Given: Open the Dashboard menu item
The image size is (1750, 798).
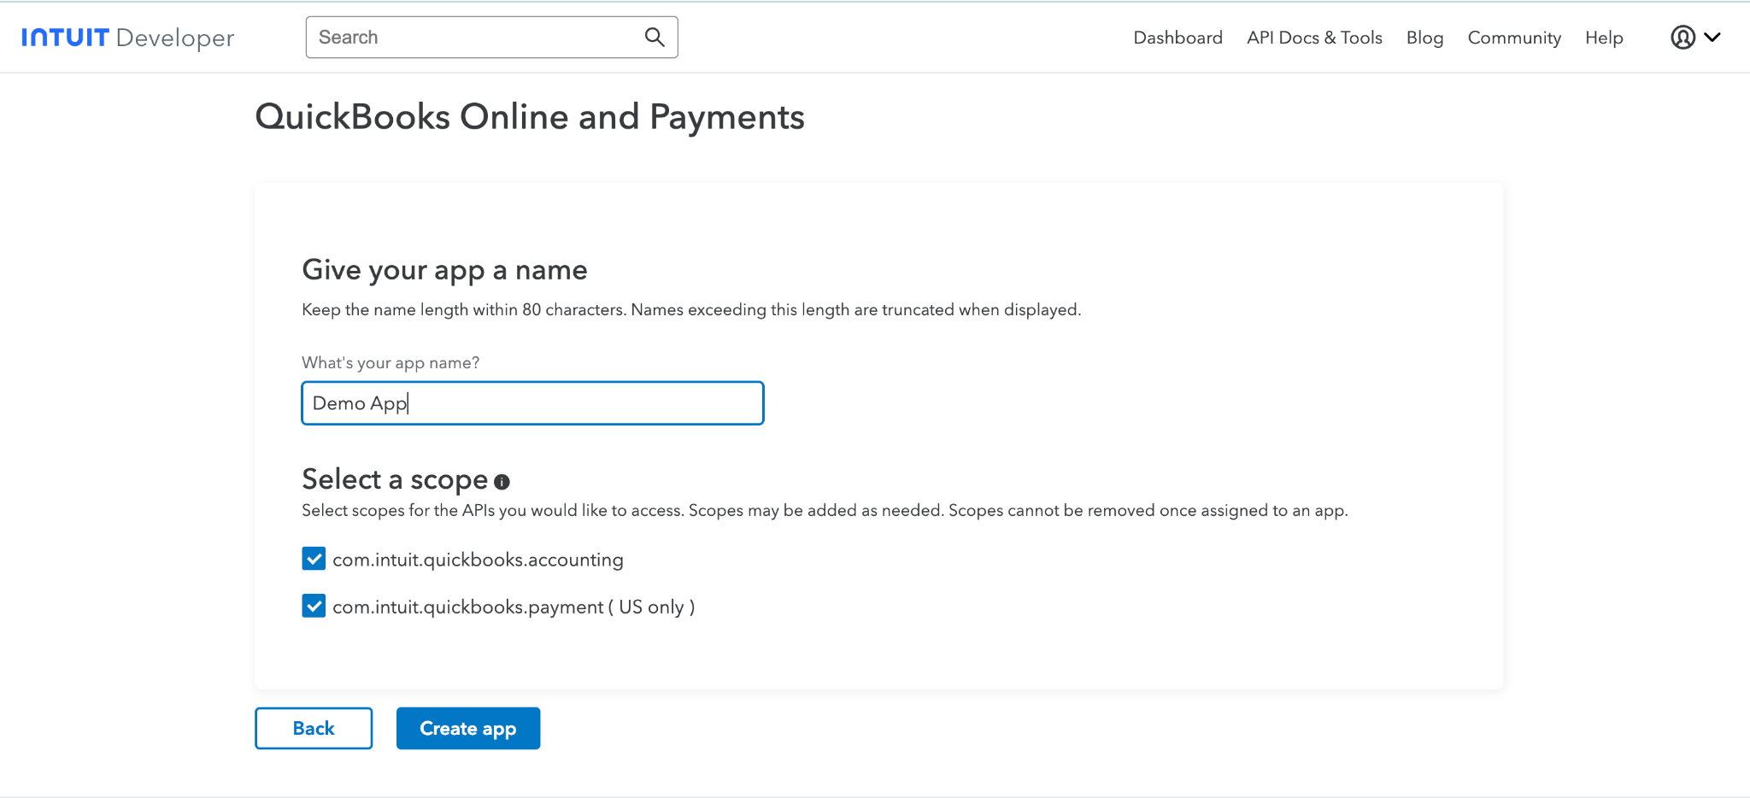Looking at the screenshot, I should [1177, 38].
